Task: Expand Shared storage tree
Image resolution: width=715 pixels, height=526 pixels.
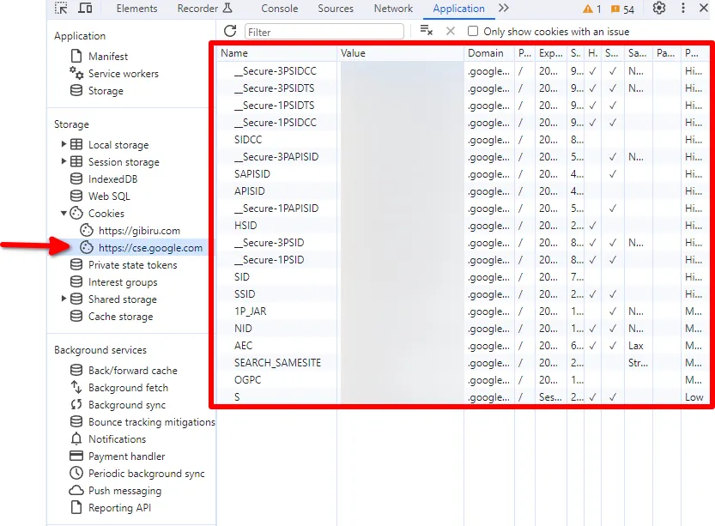Action: (64, 299)
